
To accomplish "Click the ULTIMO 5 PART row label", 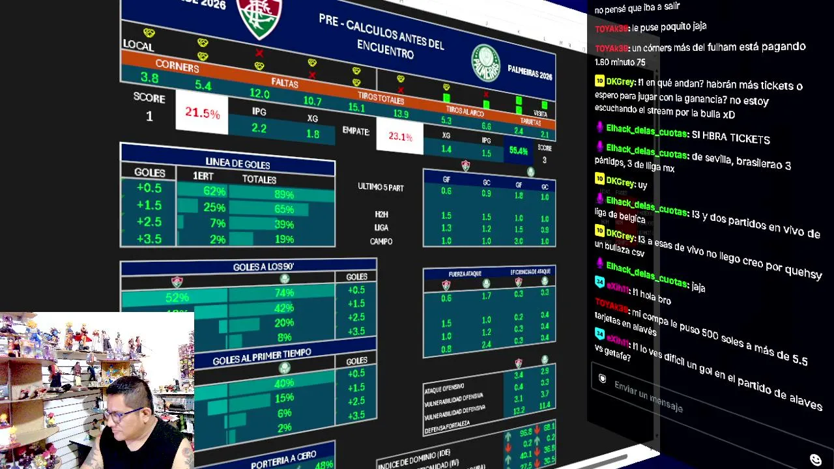I will (x=381, y=188).
